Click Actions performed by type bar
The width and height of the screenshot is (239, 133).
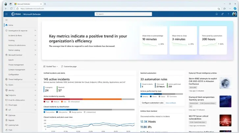tap(162, 94)
